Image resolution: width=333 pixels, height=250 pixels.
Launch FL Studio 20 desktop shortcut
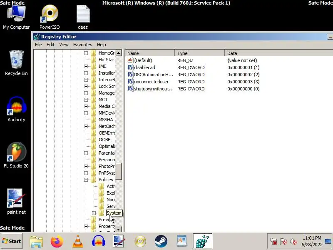[16, 155]
